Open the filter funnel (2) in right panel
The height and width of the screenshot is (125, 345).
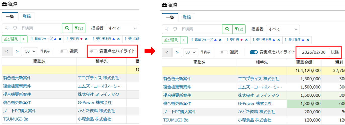[239, 29]
